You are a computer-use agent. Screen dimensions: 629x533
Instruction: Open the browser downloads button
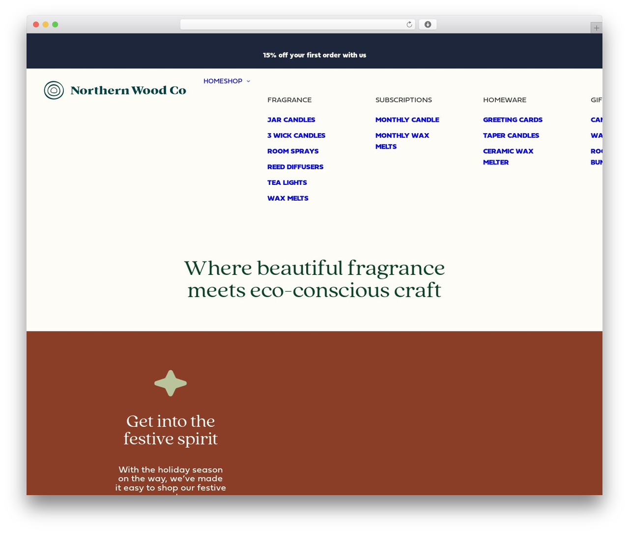point(428,25)
